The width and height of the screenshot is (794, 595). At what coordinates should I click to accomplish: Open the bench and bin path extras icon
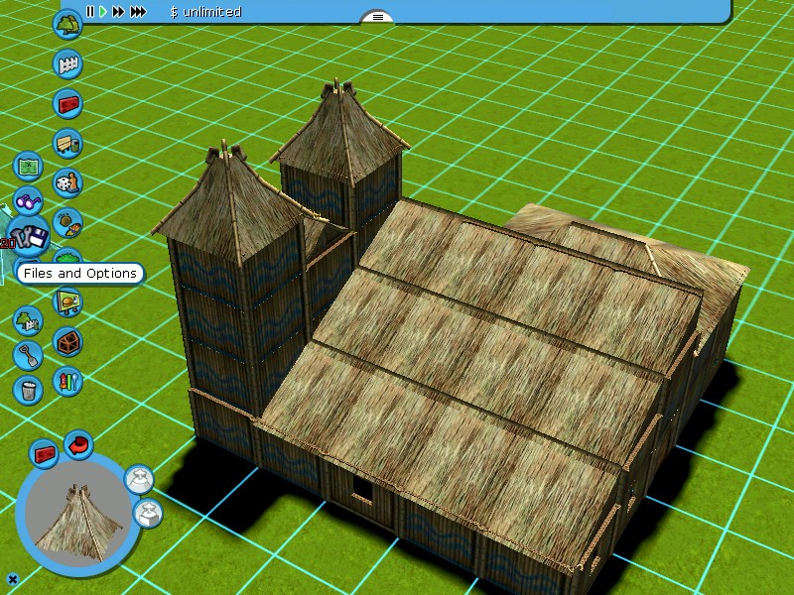(x=67, y=144)
